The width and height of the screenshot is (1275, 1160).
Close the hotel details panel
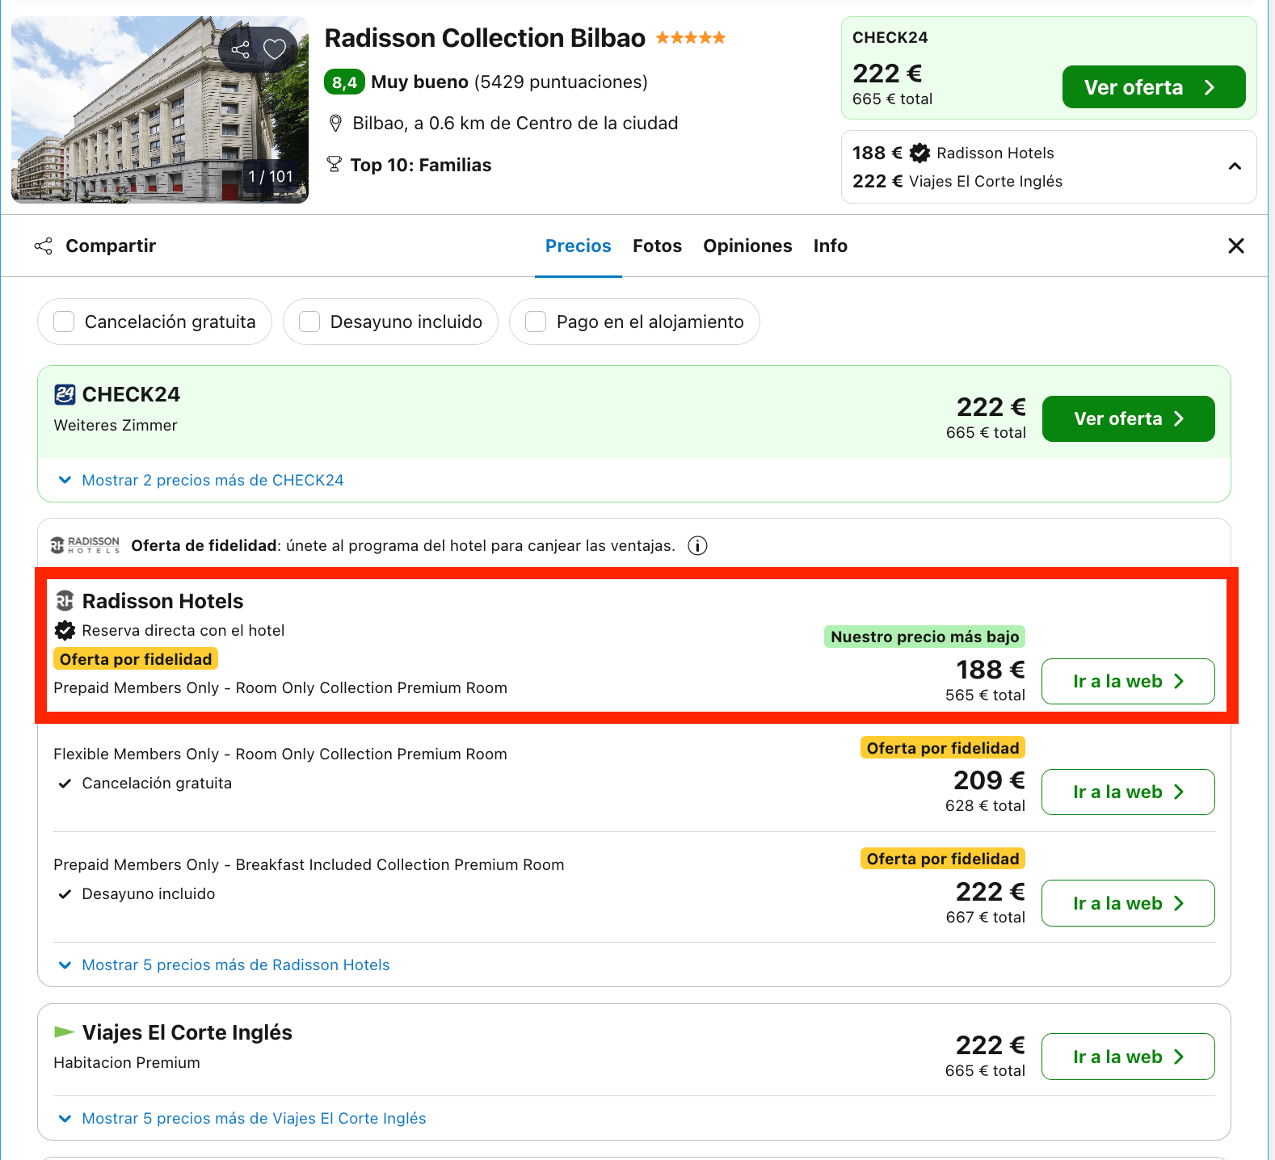point(1236,246)
